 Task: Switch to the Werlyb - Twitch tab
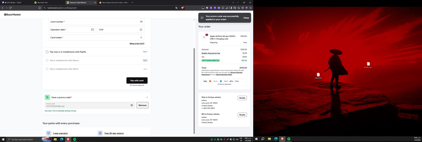click(x=16, y=3)
